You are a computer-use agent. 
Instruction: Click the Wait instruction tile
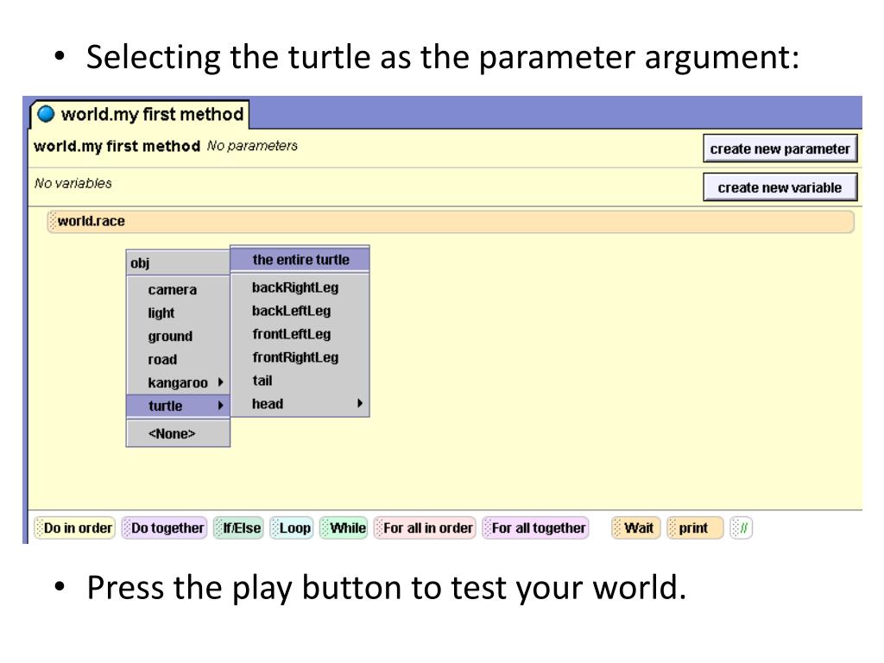click(635, 528)
